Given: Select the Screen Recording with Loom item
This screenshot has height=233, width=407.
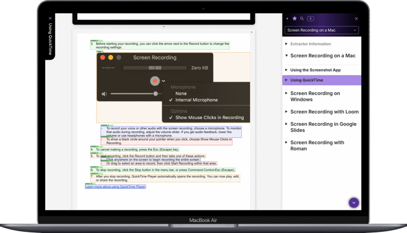Looking at the screenshot, I should tap(324, 112).
